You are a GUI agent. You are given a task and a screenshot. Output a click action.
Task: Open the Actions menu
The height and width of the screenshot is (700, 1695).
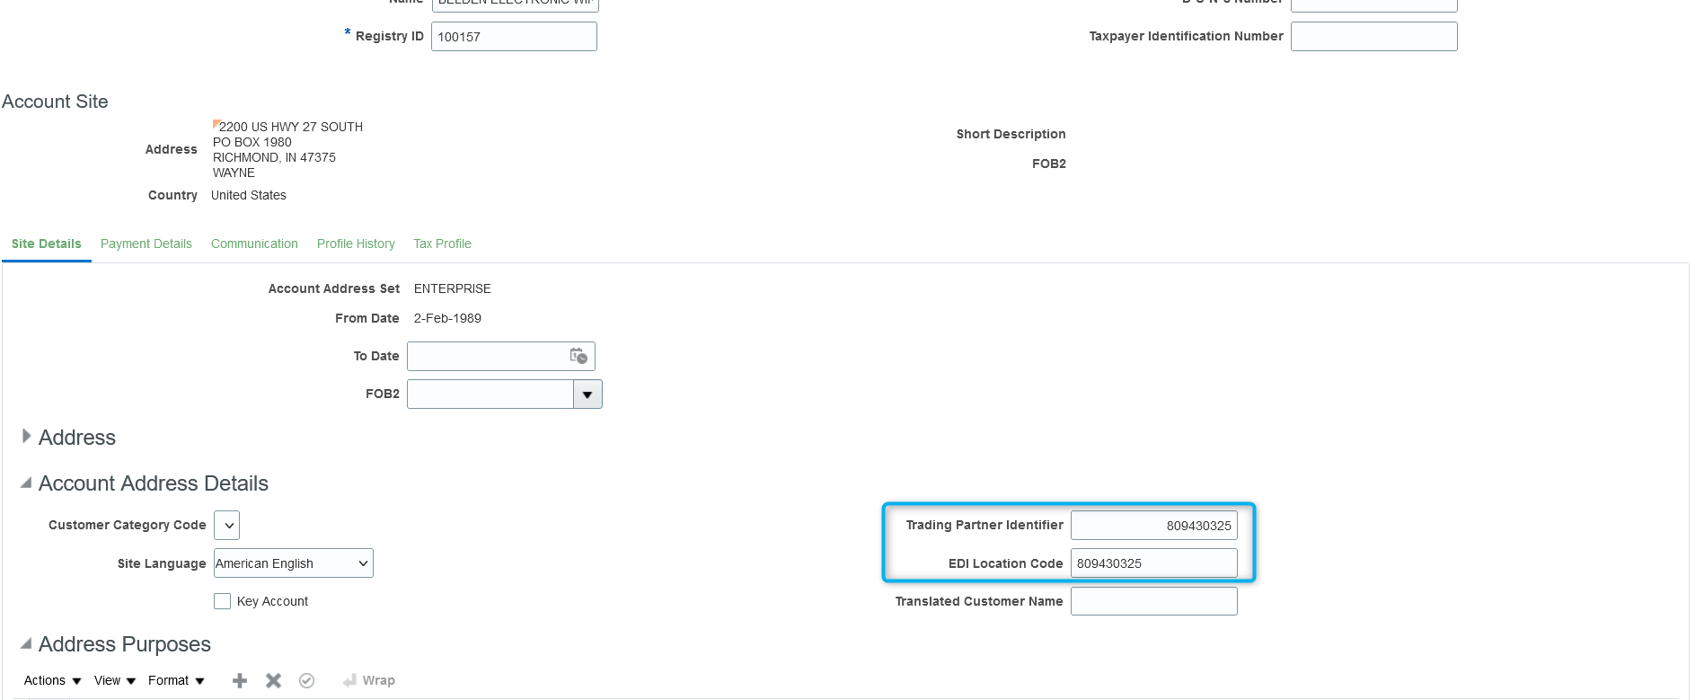[52, 680]
